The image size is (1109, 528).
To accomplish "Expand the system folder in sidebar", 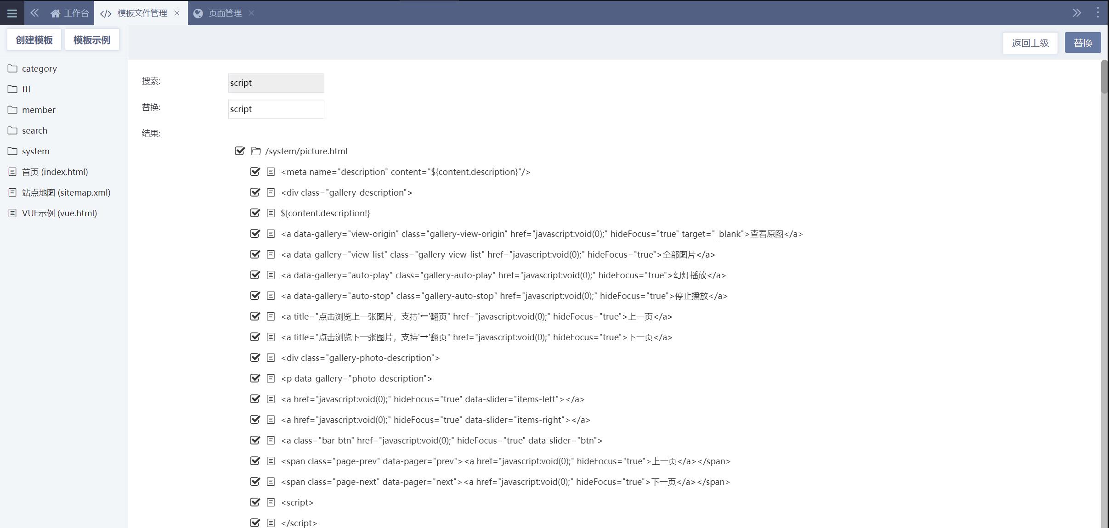I will [35, 151].
